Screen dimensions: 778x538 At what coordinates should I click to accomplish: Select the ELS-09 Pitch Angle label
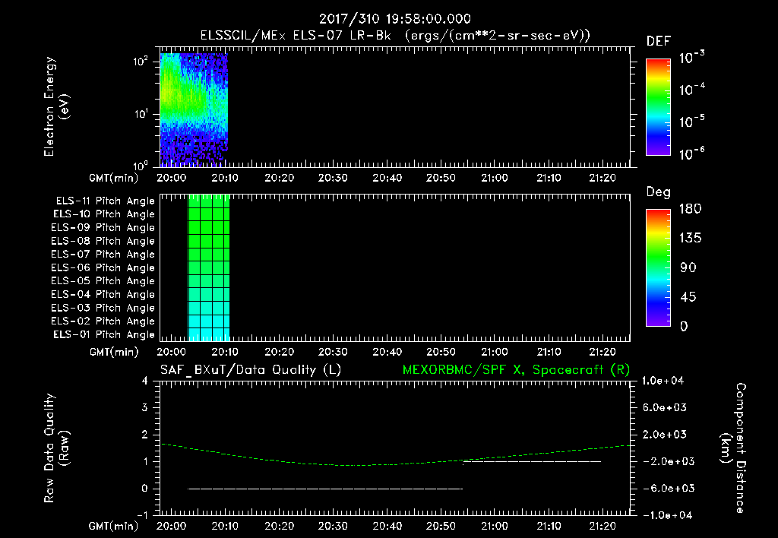(x=103, y=228)
